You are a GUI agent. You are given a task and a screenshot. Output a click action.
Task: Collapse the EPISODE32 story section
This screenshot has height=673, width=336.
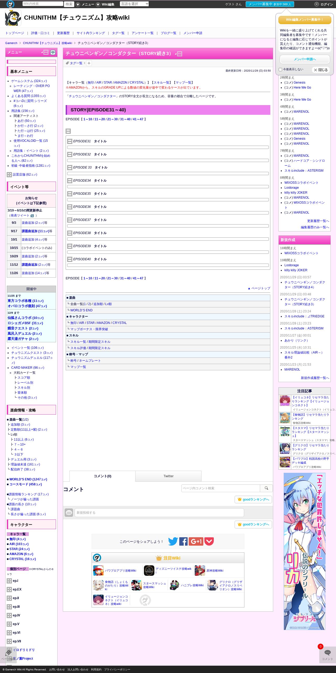point(70,155)
